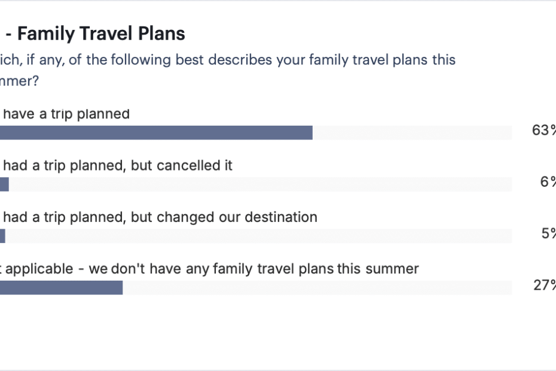The image size is (556, 371).
Task: Click the small filled bar for cancelled trip
Action: [x=4, y=184]
